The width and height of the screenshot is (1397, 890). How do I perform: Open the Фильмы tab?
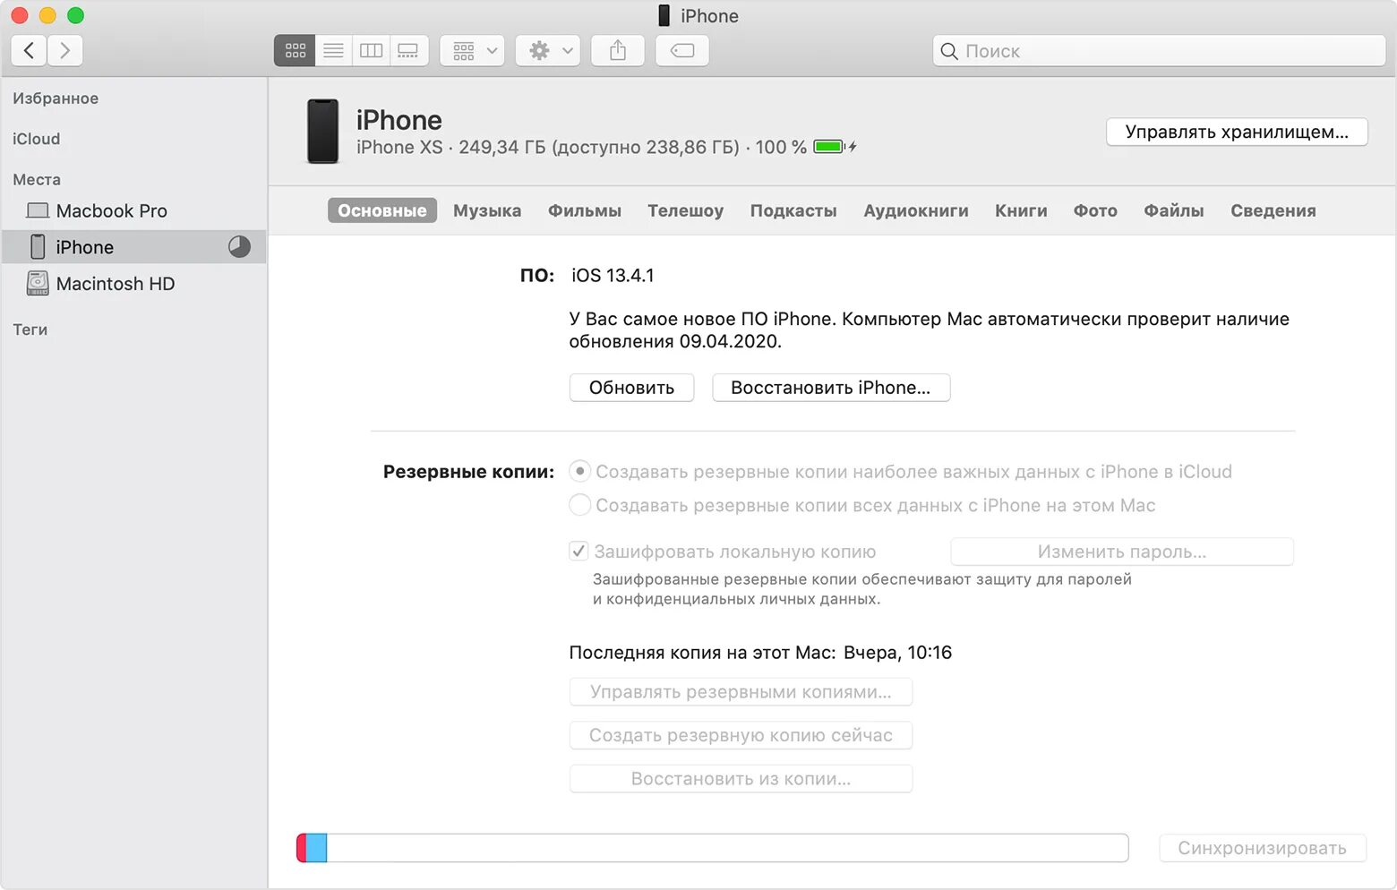coord(585,210)
